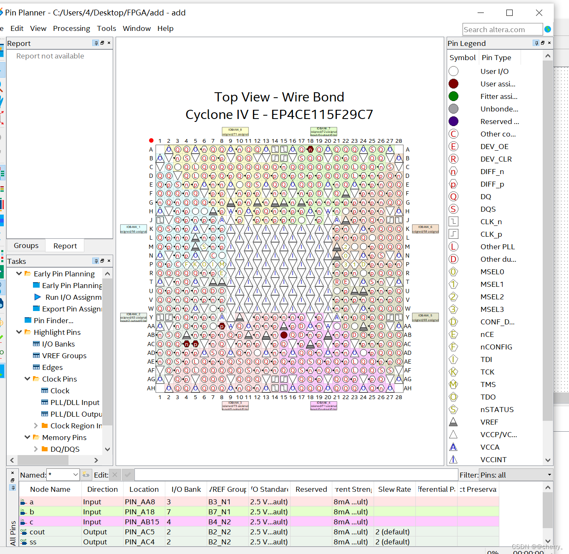Close the Report panel
The image size is (569, 554).
pos(109,43)
